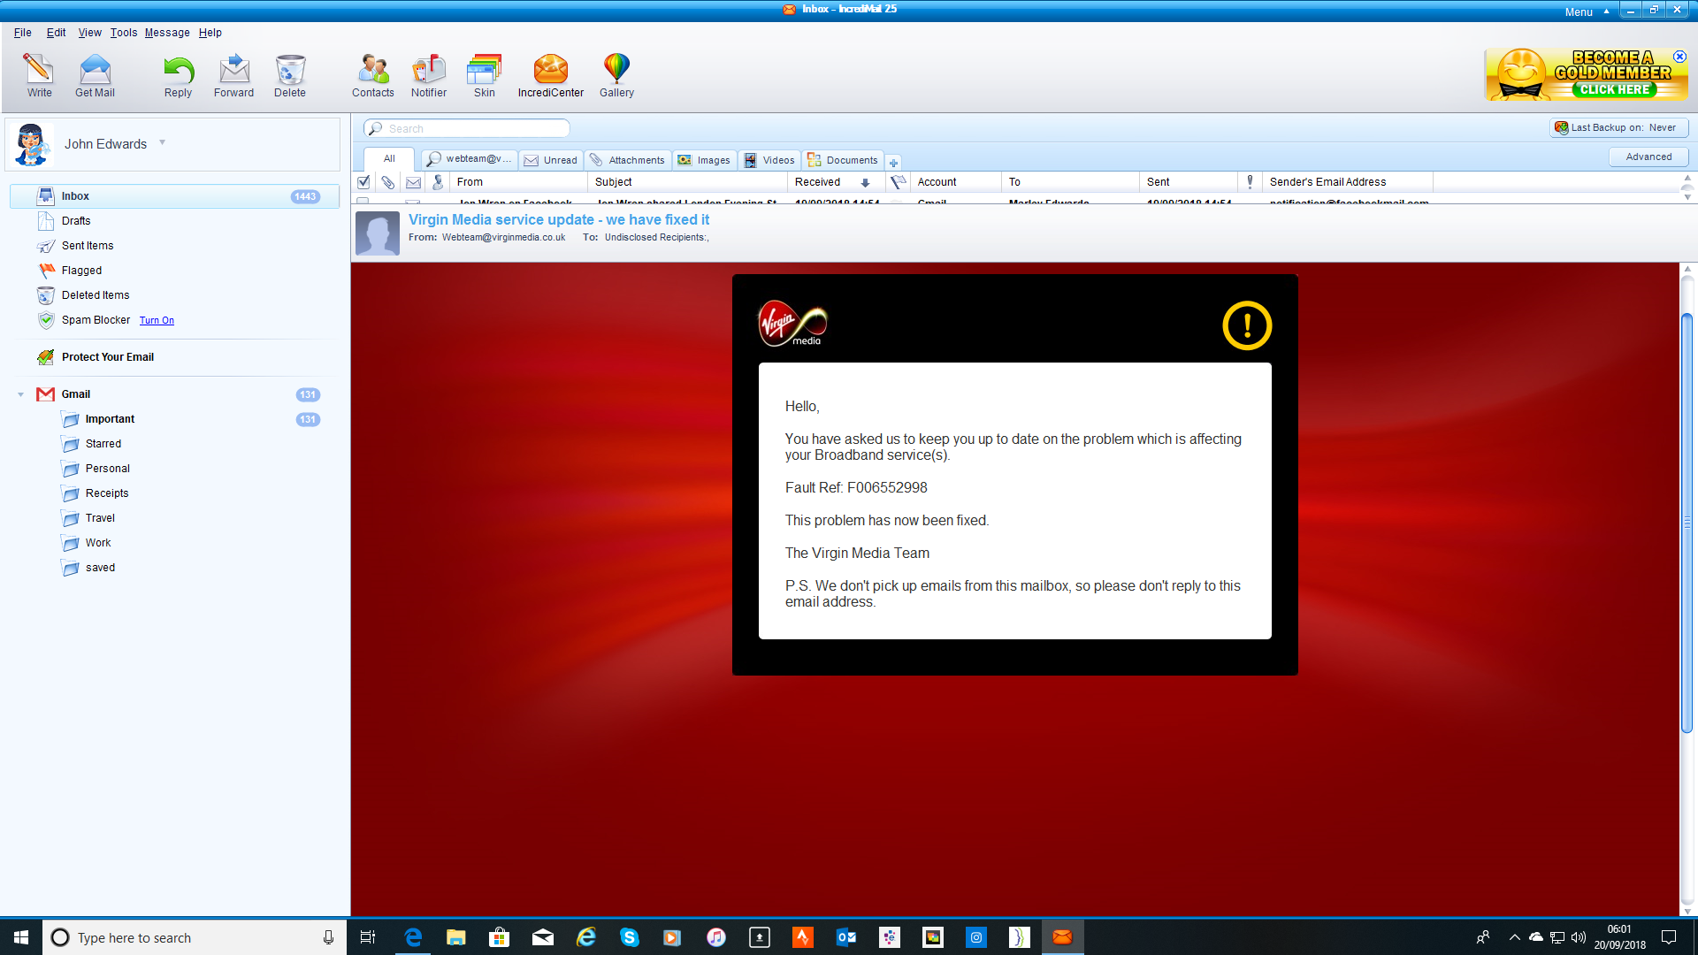Open Protect Your Email
The width and height of the screenshot is (1698, 955).
click(x=107, y=357)
